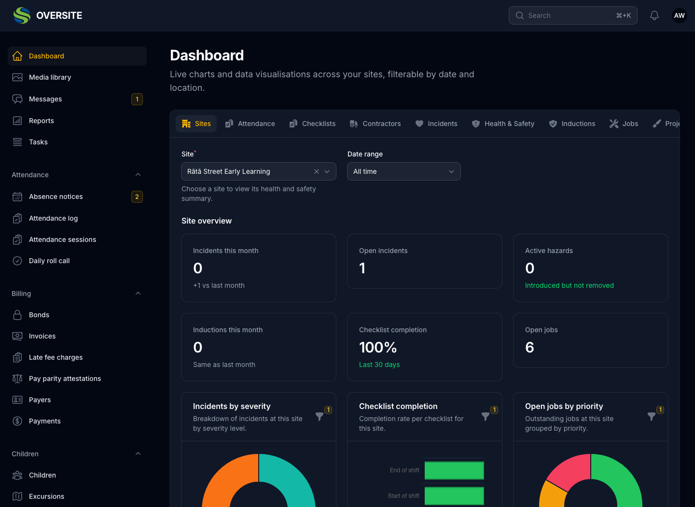The height and width of the screenshot is (507, 695).
Task: Click the Checklist completion 100% value
Action: tap(378, 347)
